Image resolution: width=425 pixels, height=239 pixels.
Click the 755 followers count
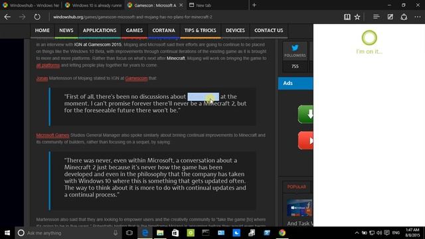(295, 66)
